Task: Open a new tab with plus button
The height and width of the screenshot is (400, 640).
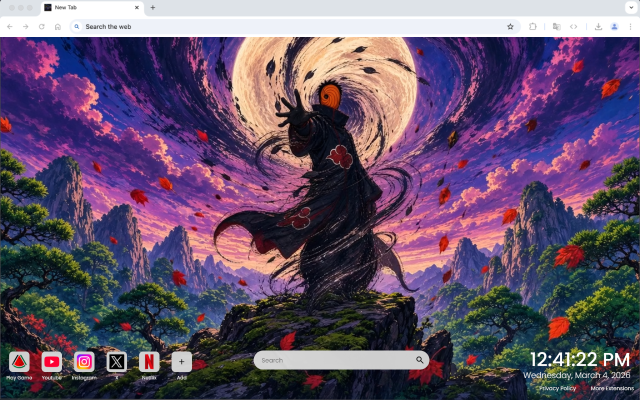Action: coord(152,7)
